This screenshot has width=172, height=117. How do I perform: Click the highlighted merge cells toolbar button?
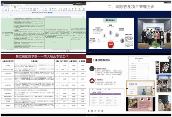[35, 10]
